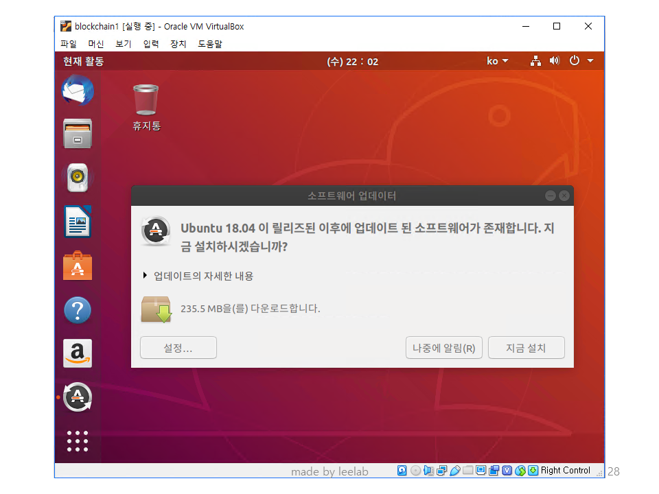Open system menu dropdown arrow beside power icon

coord(590,61)
